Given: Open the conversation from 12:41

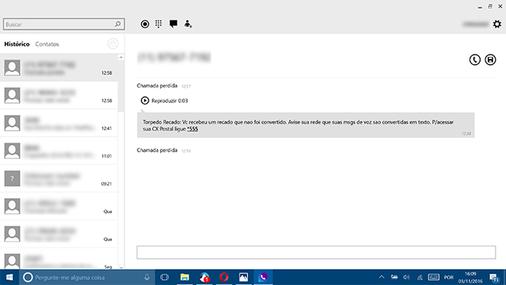Looking at the screenshot, I should (x=59, y=123).
